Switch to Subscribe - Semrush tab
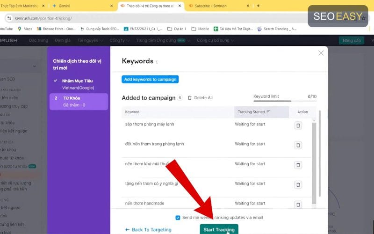The image size is (374, 234). (218, 6)
